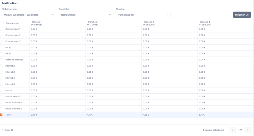Screen dimensions: 254x136
Task: Check the Internat 5j row checkbox
Action: pyautogui.click(x=1, y=84)
